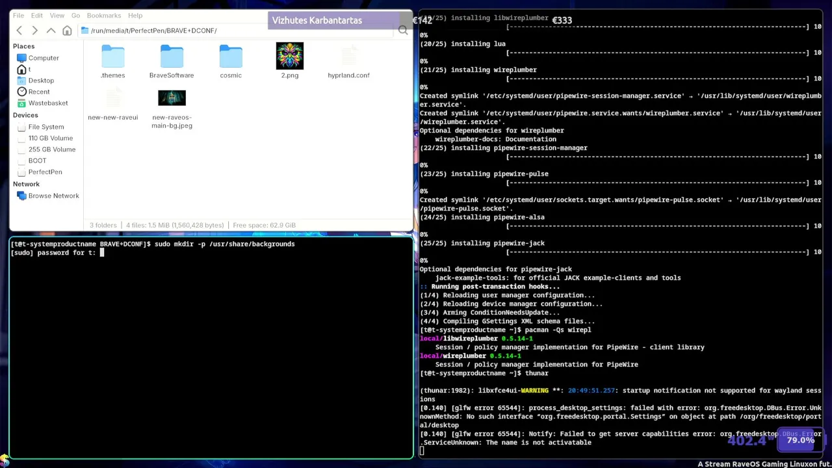Click the folder icon in path bar
The image size is (832, 468).
point(85,31)
